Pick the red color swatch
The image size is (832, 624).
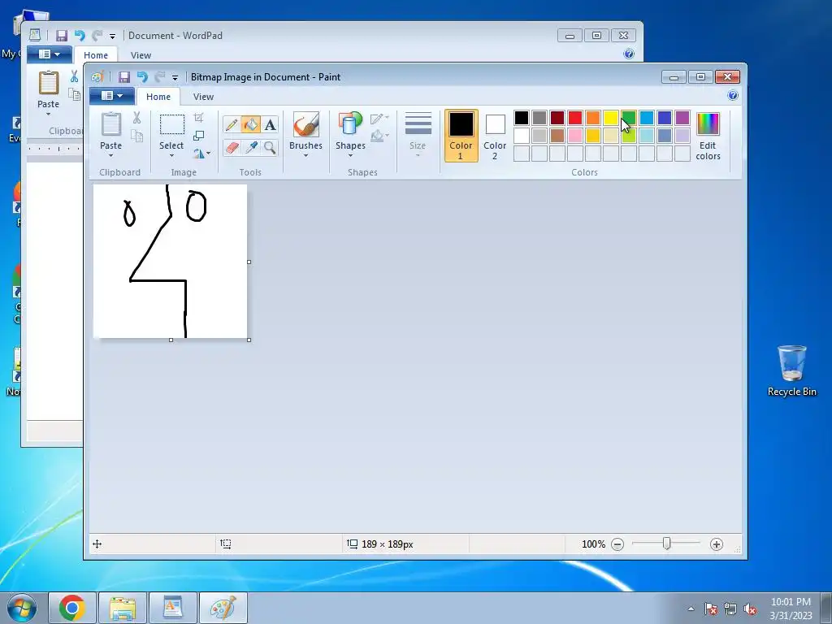(x=575, y=117)
